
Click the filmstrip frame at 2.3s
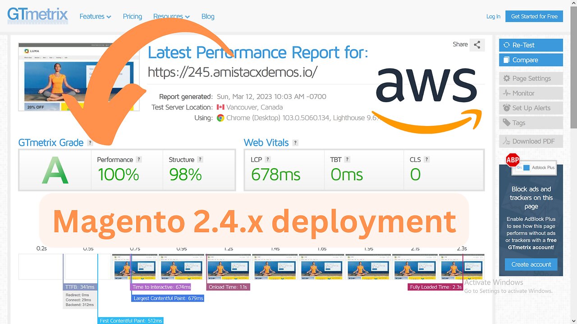pyautogui.click(x=462, y=267)
